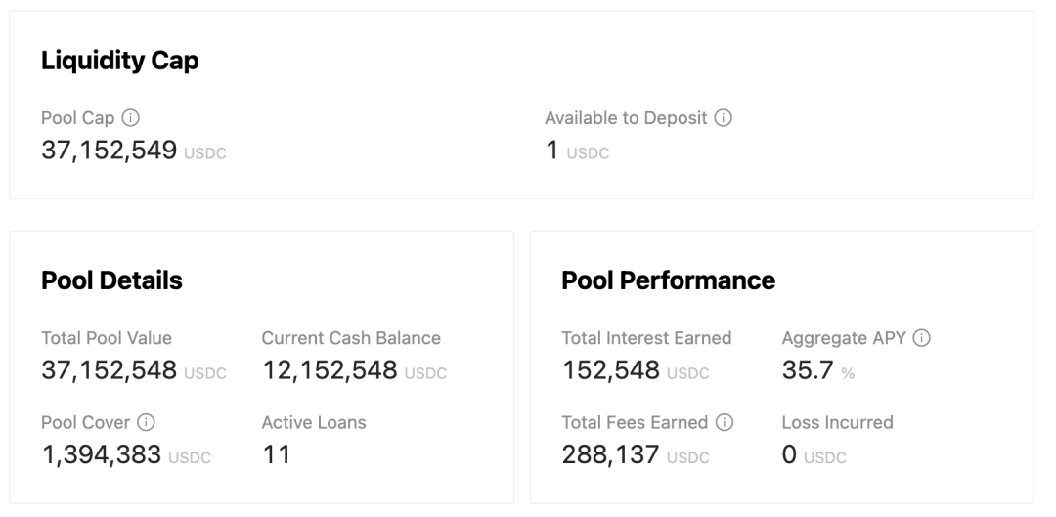Click the Pool Performance heading
Viewport: 1056px width, 517px height.
point(668,280)
